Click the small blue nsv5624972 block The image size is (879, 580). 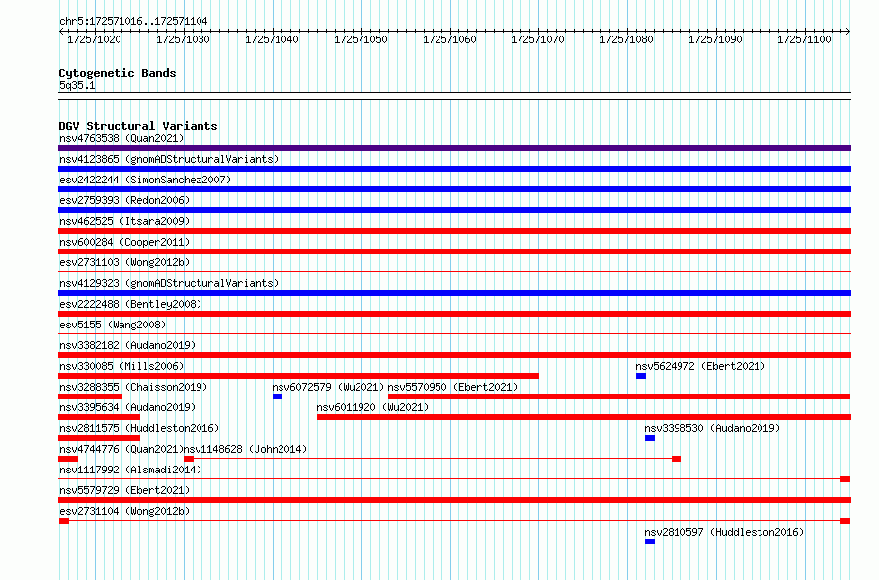(641, 376)
